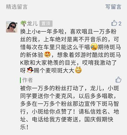Click the 置顶 pinned badge
127x135 pixels.
coord(46,24)
